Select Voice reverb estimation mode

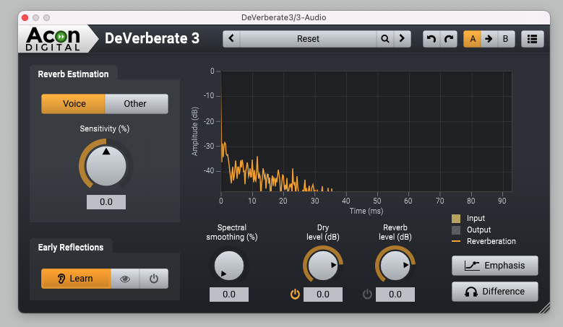pos(74,104)
